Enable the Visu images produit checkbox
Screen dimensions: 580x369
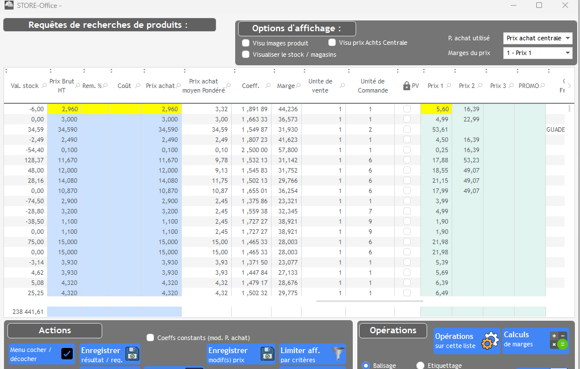246,43
